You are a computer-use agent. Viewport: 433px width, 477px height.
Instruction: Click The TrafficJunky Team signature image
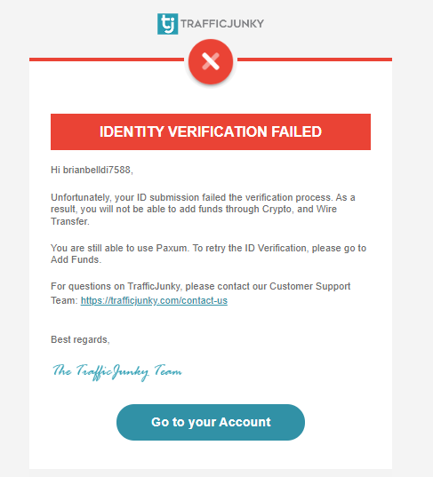coord(117,372)
